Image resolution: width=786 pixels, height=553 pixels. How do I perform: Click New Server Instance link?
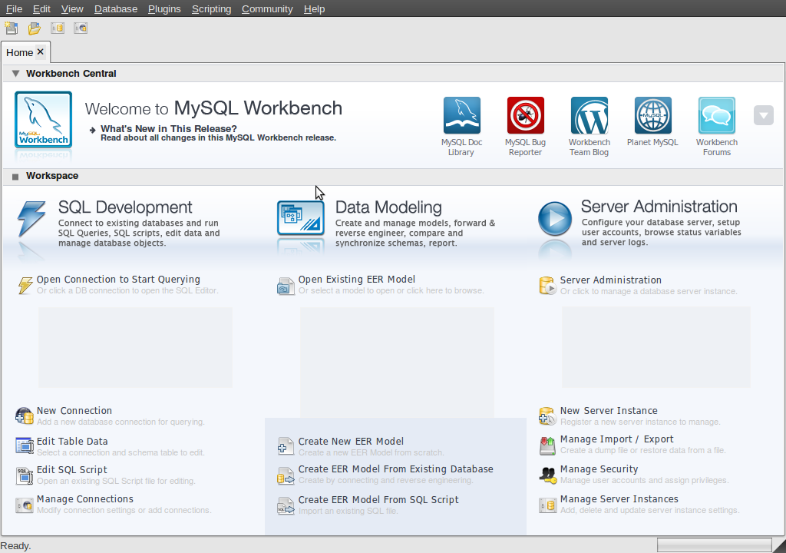click(609, 410)
